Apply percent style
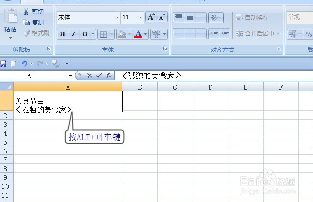The width and height of the screenshot is (313, 202). coord(309,34)
